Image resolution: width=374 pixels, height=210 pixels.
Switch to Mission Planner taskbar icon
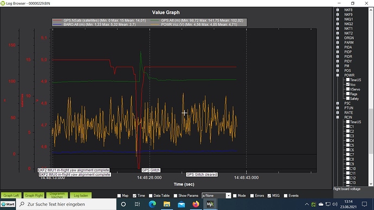point(210,204)
